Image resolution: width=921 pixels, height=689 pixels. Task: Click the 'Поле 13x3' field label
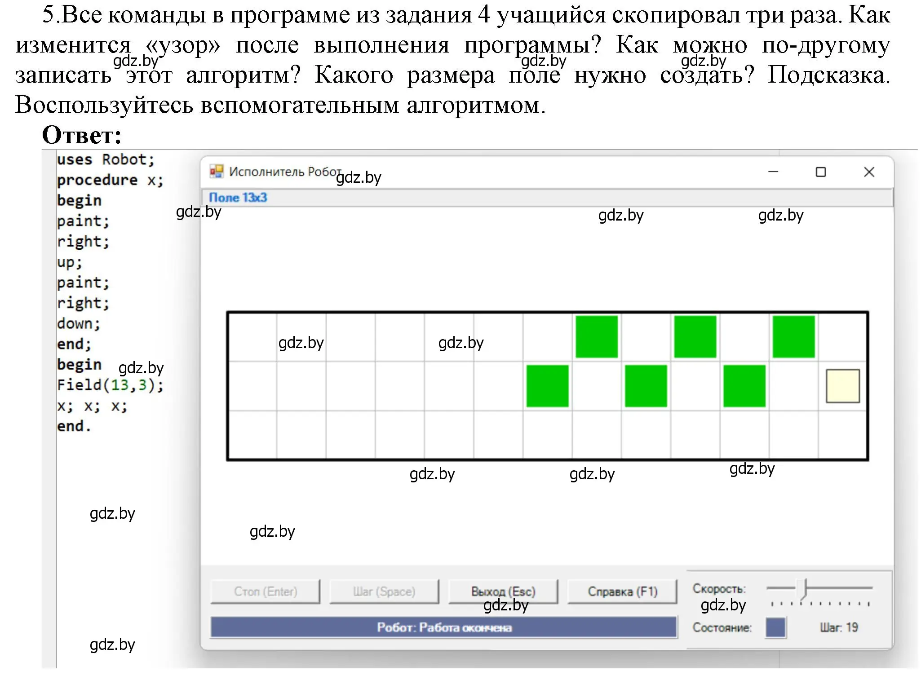(x=238, y=198)
